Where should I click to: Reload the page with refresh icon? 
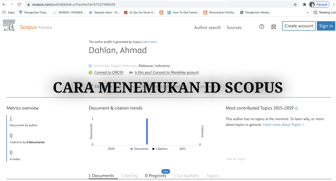pyautogui.click(x=19, y=5)
